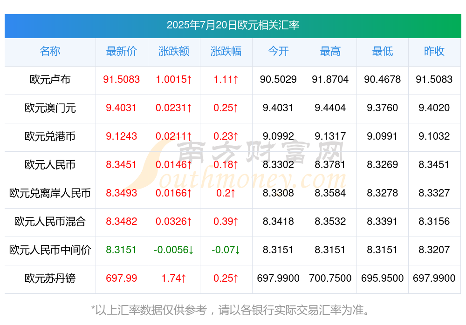Click green latest price 8.3151
Image resolution: width=466 pixels, height=325 pixels.
(122, 250)
